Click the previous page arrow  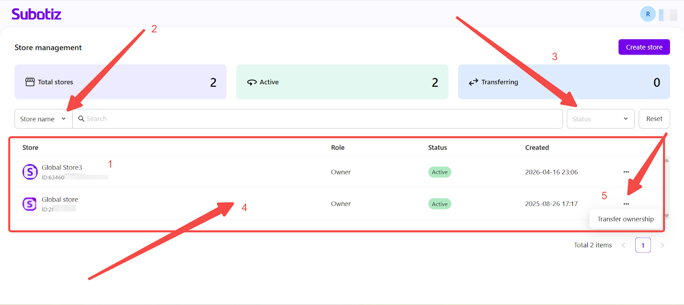coord(623,245)
